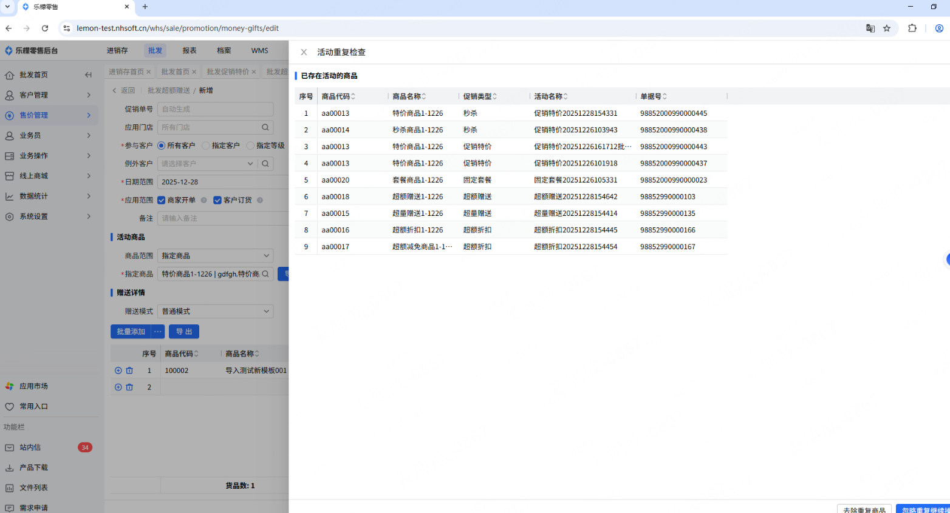Screen dimensions: 950x513
Task: Delete row 2 using the trash icon
Action: pyautogui.click(x=129, y=387)
